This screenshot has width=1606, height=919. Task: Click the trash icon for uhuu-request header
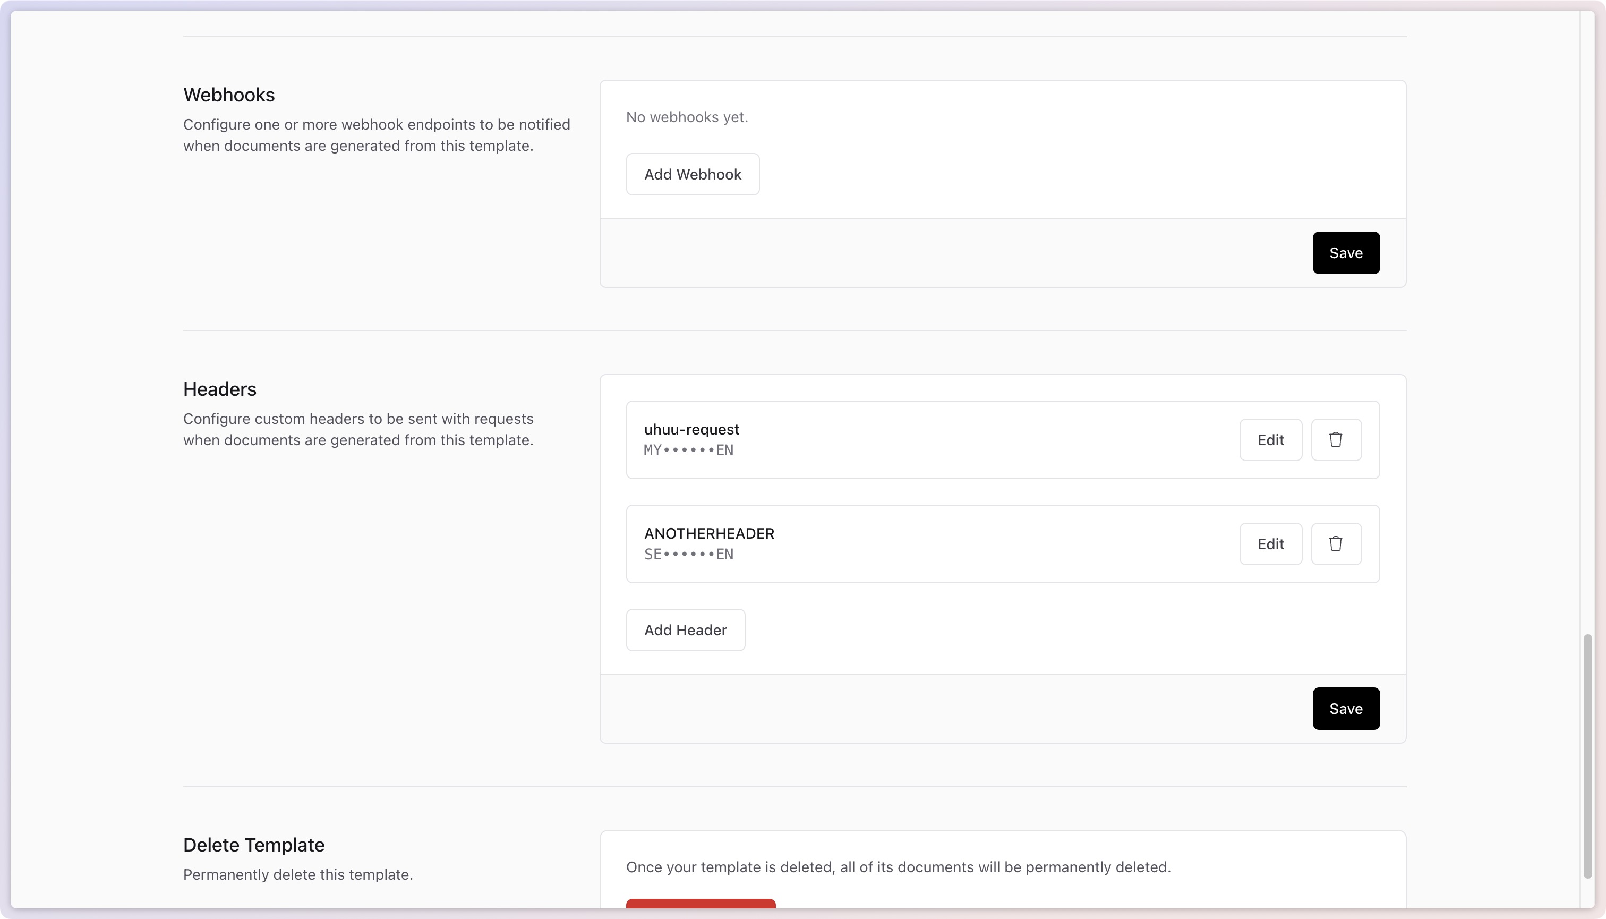(x=1336, y=440)
